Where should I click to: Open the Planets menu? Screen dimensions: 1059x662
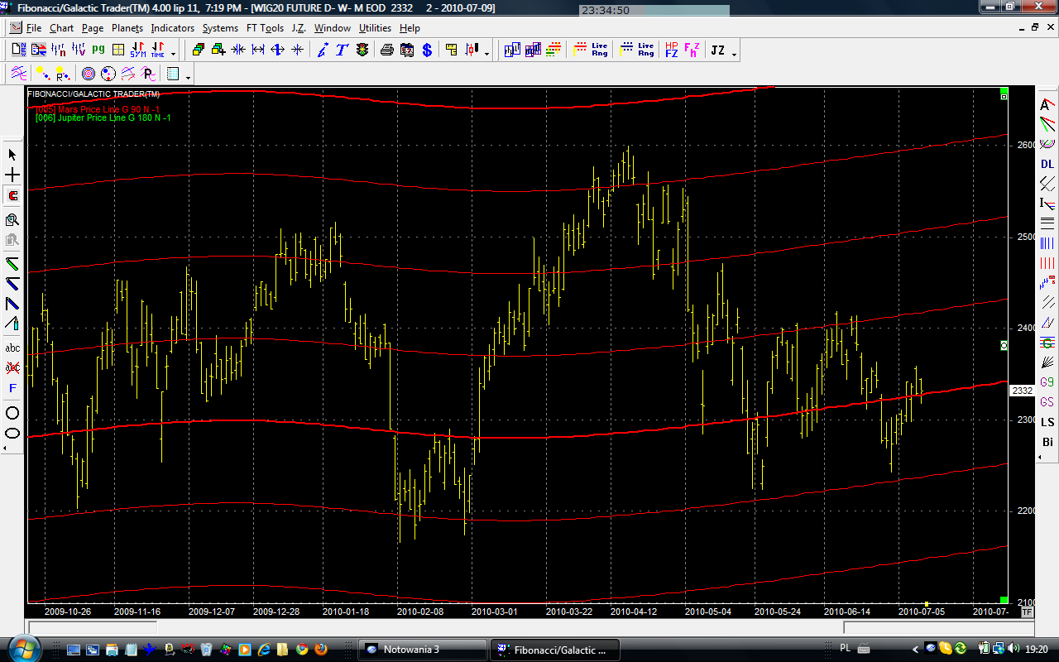[x=127, y=28]
